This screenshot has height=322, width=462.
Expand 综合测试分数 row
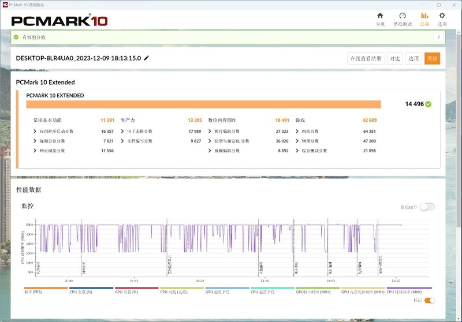pyautogui.click(x=297, y=151)
